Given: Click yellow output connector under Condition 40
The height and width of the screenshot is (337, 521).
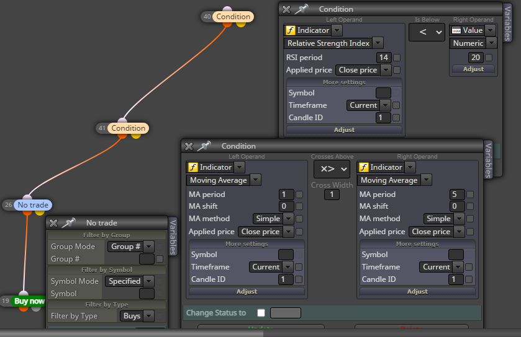Looking at the screenshot, I should (241, 24).
